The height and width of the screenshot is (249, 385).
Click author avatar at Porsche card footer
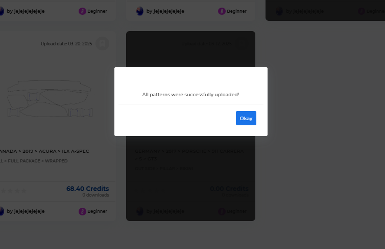140,211
